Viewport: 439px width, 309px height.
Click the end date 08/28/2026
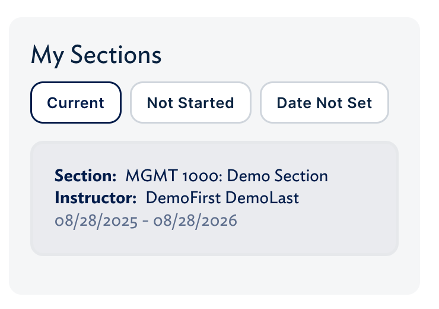(195, 220)
